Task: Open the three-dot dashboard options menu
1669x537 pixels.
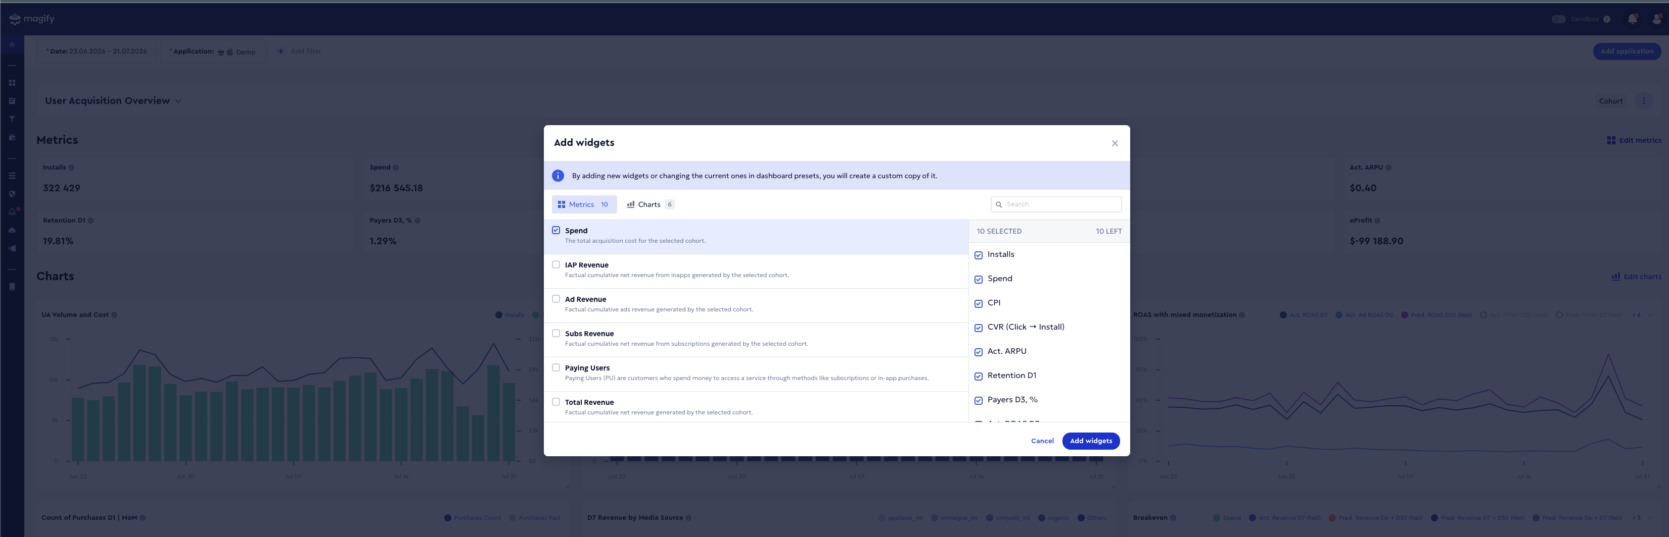Action: click(1644, 101)
